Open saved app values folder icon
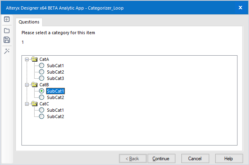The width and height of the screenshot is (249, 165). tap(7, 30)
